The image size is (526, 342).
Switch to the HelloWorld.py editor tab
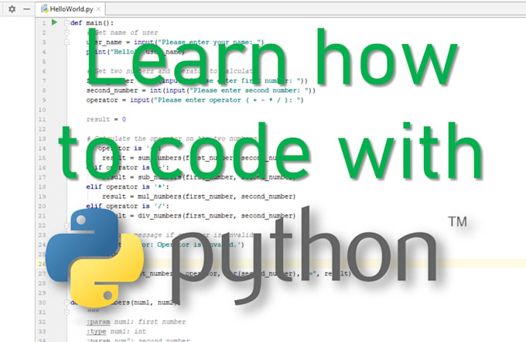point(71,9)
